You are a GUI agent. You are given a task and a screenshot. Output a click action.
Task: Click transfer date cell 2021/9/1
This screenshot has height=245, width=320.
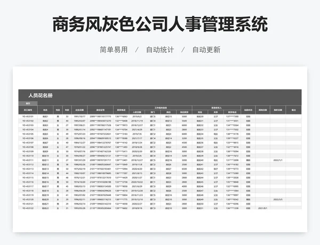262,208
